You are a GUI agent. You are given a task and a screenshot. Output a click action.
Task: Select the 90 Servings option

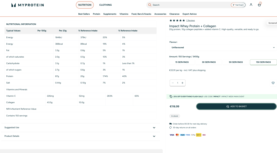pos(236,62)
